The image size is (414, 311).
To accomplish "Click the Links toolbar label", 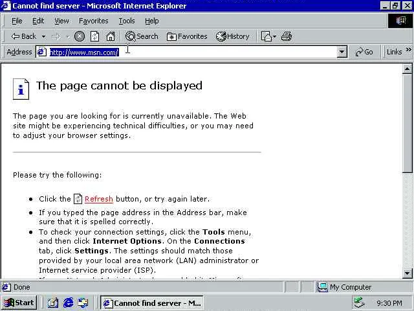I will click(x=394, y=52).
